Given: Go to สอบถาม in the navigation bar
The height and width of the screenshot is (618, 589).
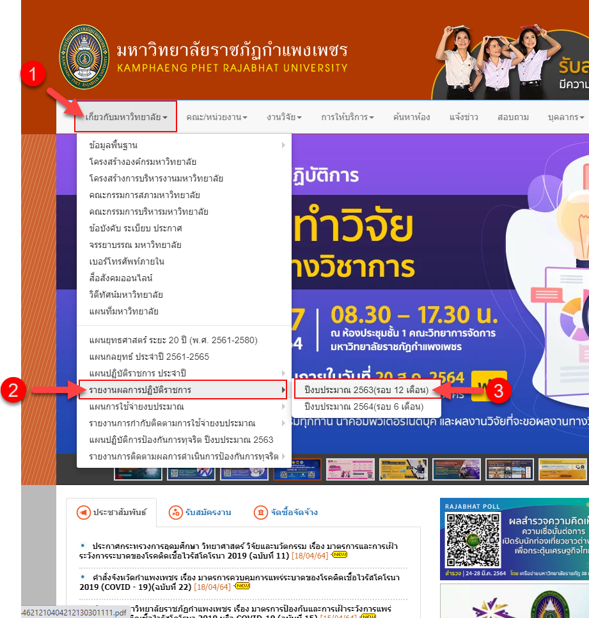Looking at the screenshot, I should tap(513, 117).
